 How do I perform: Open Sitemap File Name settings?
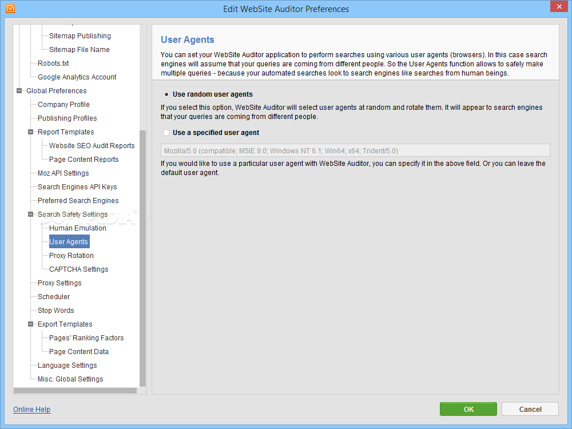pos(79,50)
